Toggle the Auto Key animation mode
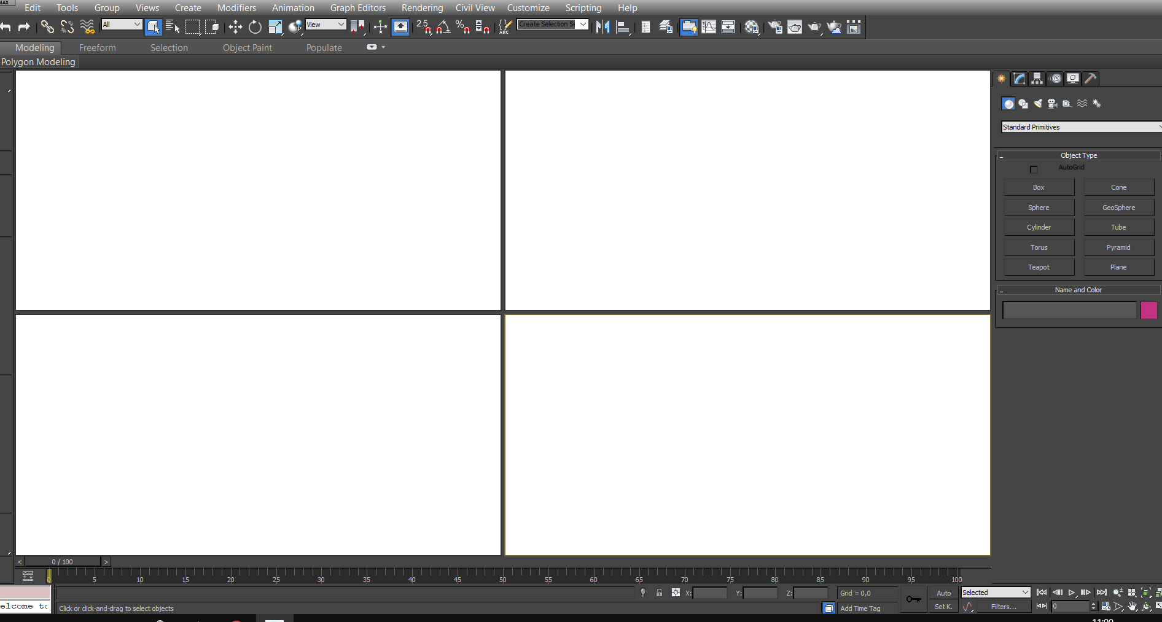The height and width of the screenshot is (622, 1162). 943,593
